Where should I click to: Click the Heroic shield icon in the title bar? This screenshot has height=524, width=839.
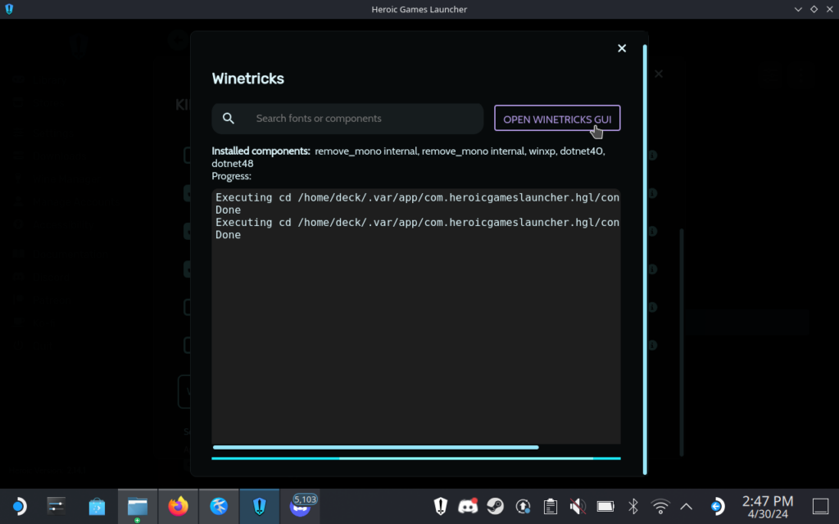9,9
